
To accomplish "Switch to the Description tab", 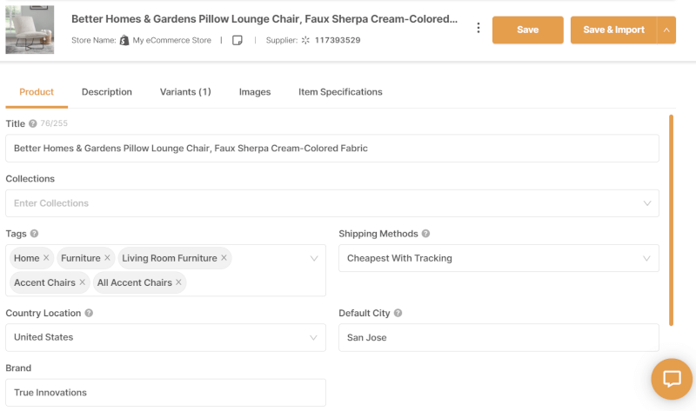I will pyautogui.click(x=107, y=92).
